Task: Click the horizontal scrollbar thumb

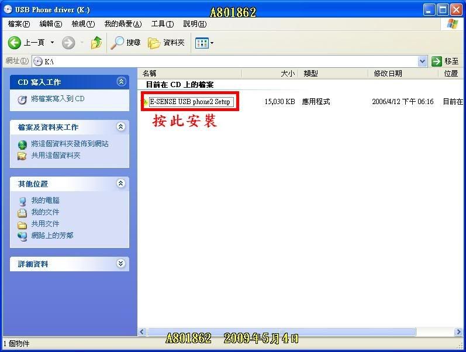Action: 281,332
